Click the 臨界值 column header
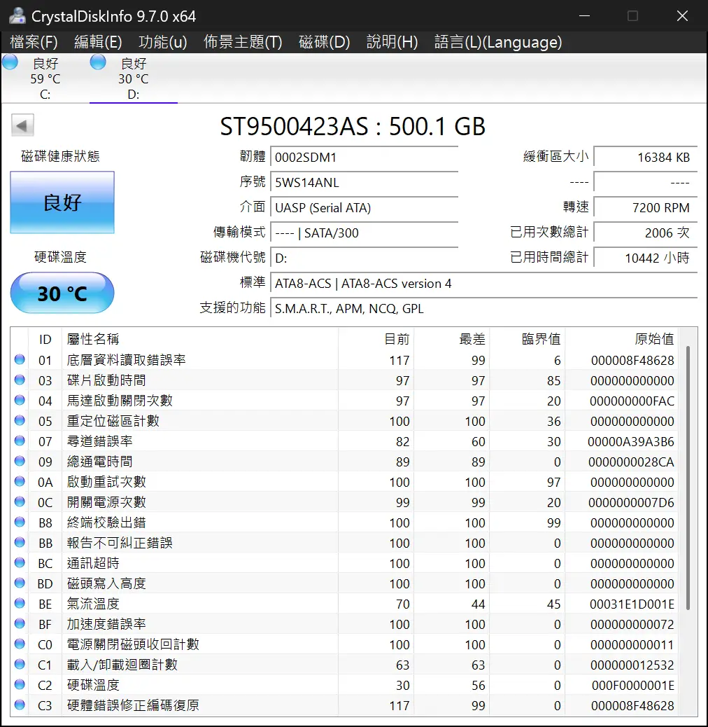708x727 pixels. [541, 339]
